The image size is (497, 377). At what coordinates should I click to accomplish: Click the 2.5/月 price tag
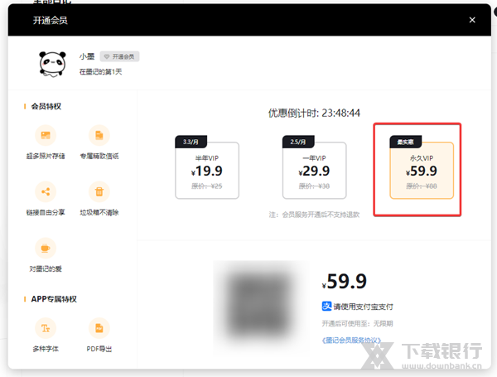pyautogui.click(x=298, y=142)
